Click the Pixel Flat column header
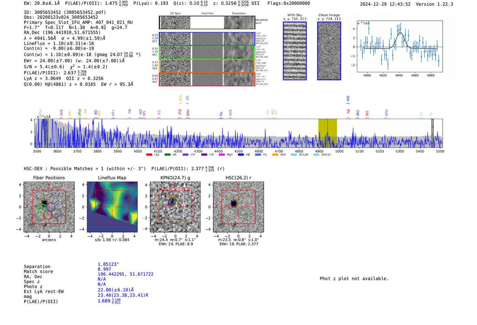Image resolution: width=477 pixels, height=325 pixels. tap(207, 14)
